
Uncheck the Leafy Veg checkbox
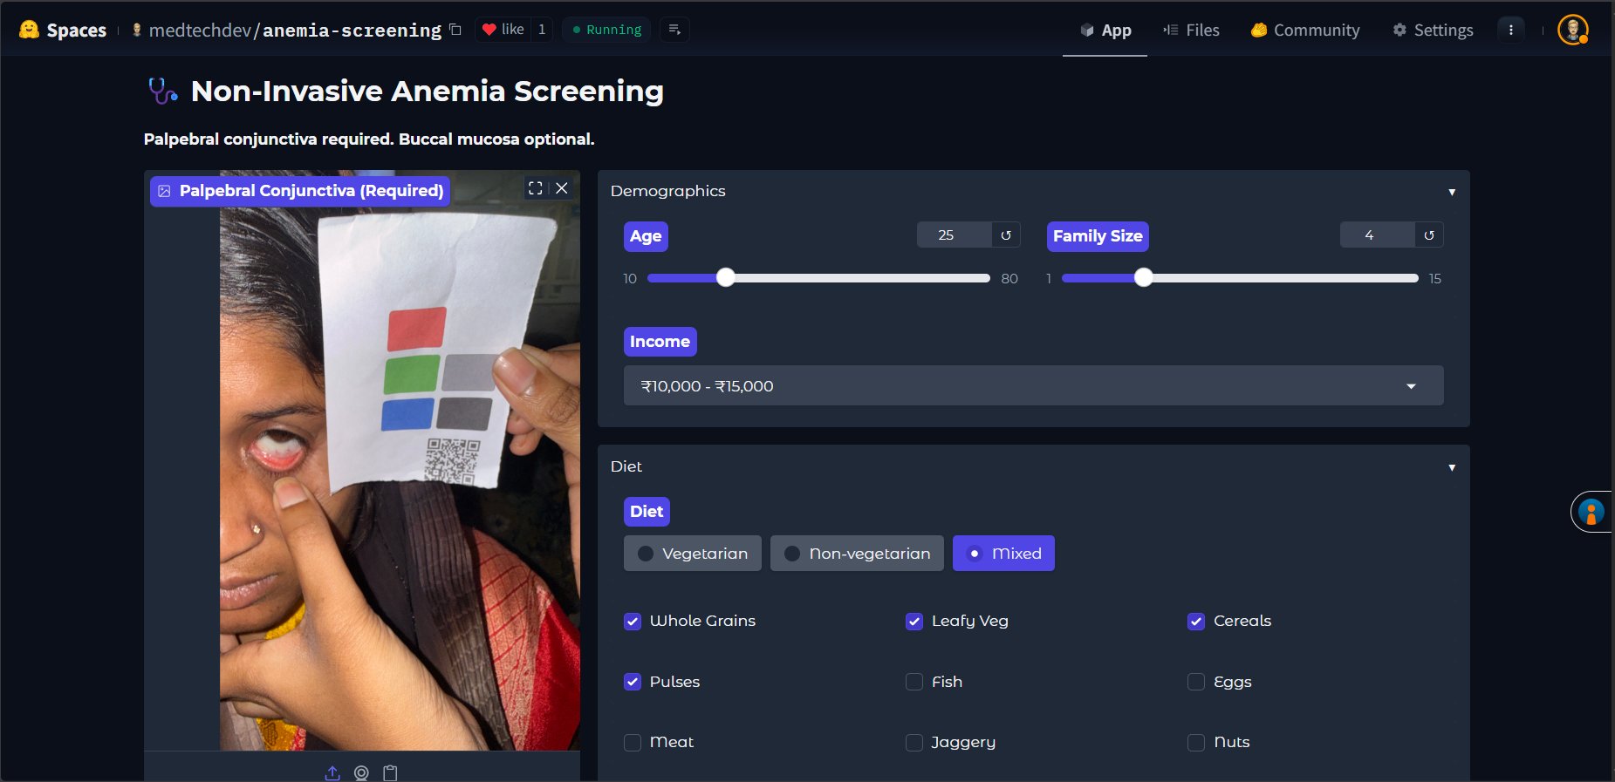pyautogui.click(x=914, y=622)
